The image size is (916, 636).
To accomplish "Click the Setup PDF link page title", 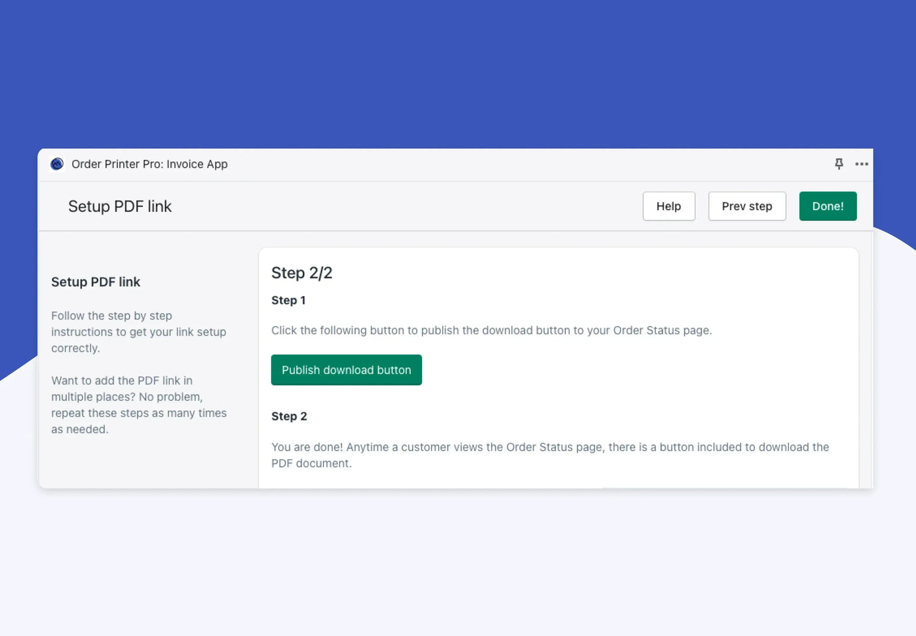I will 120,206.
